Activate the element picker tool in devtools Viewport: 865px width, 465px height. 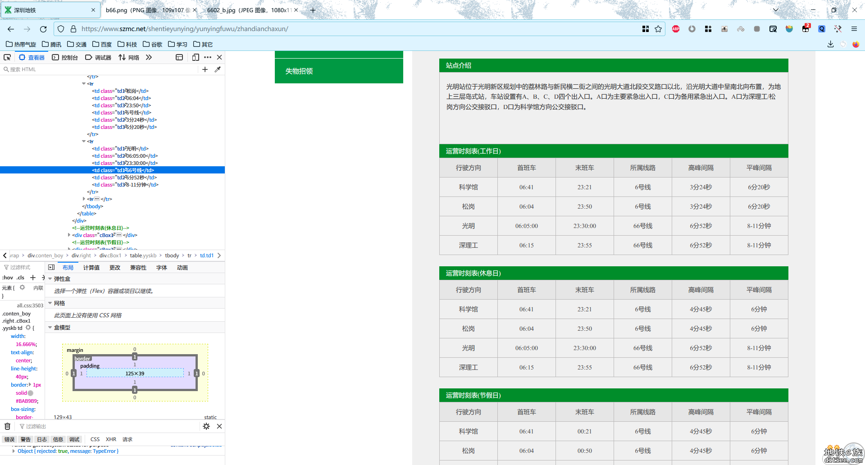click(x=7, y=57)
